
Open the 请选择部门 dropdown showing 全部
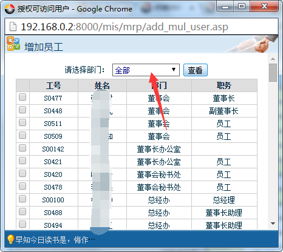[x=146, y=70]
